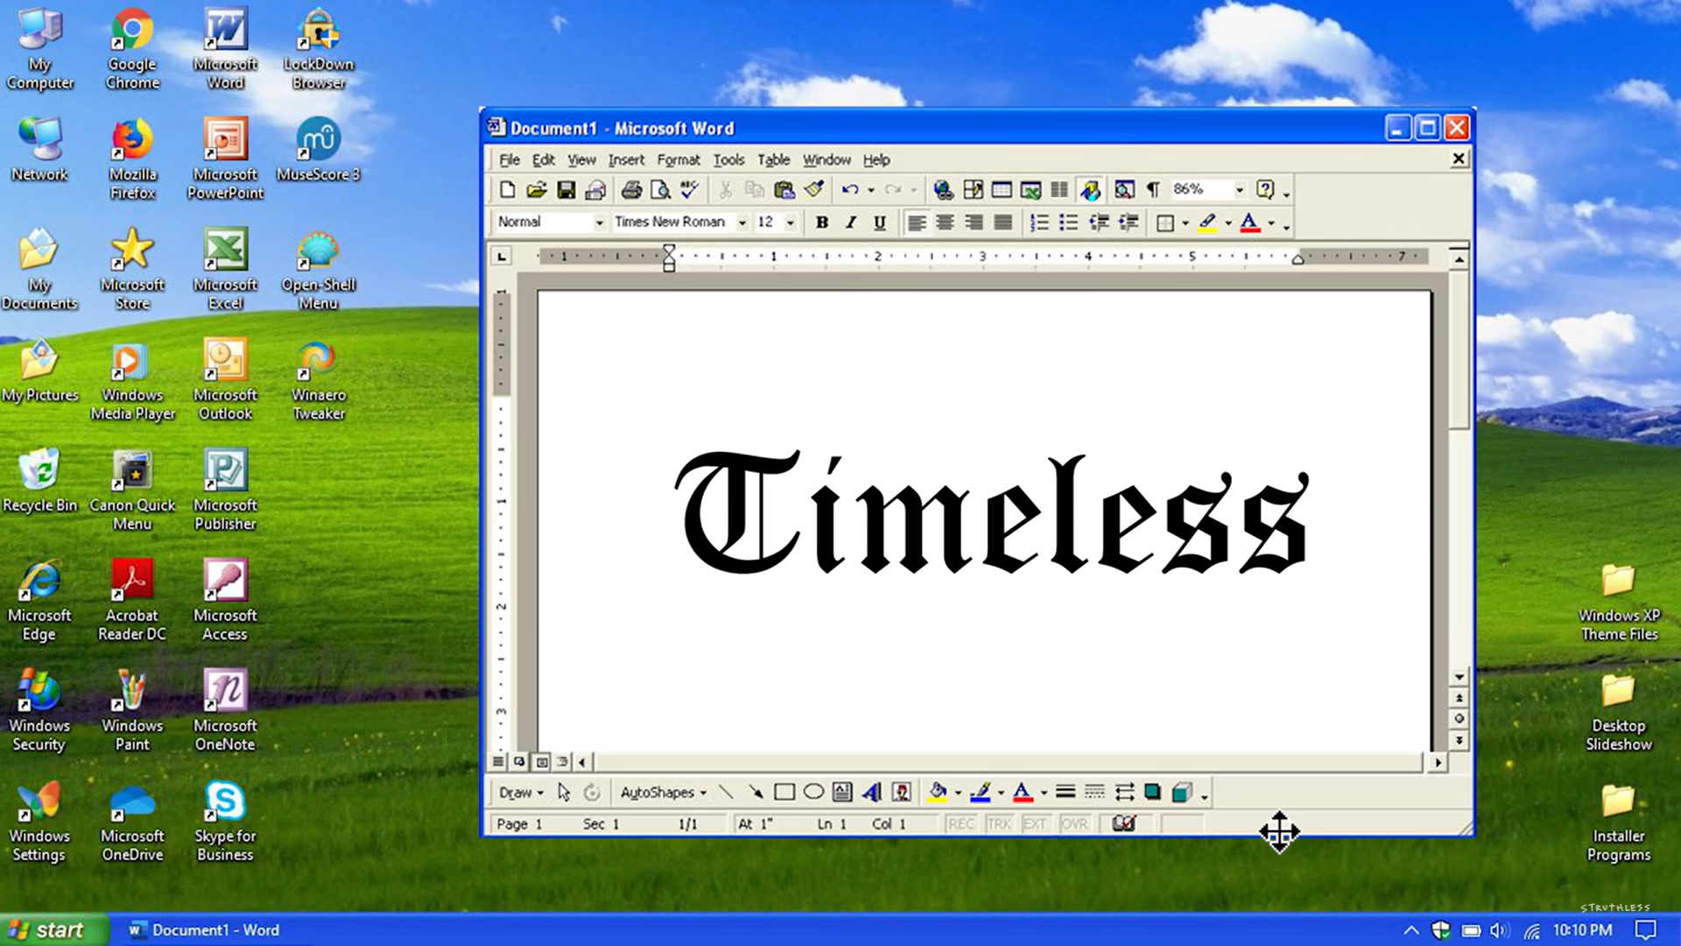
Task: Open Print Preview from the toolbar
Action: pos(661,189)
